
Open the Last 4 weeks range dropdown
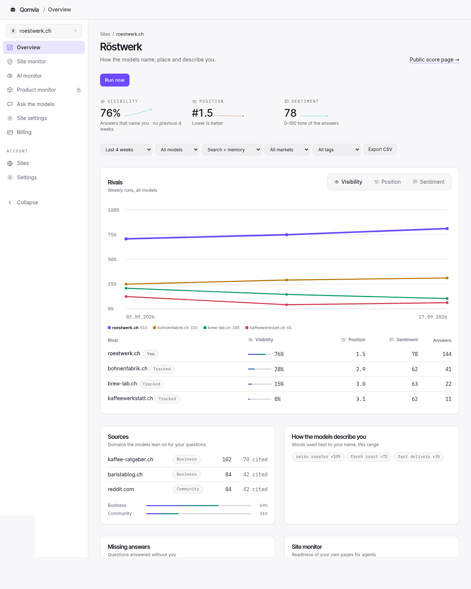pyautogui.click(x=126, y=149)
